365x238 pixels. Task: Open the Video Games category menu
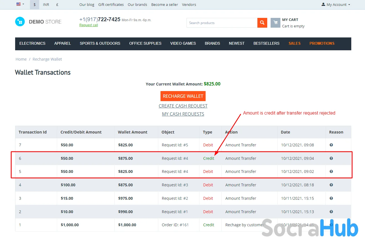[x=183, y=44]
